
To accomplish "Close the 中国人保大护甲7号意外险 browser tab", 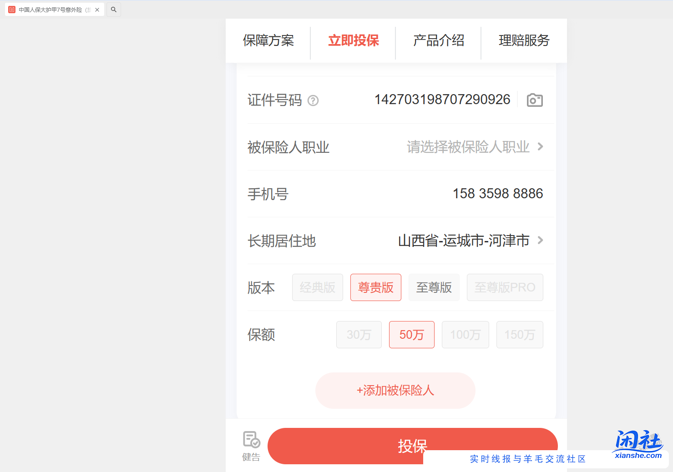I will (x=96, y=9).
